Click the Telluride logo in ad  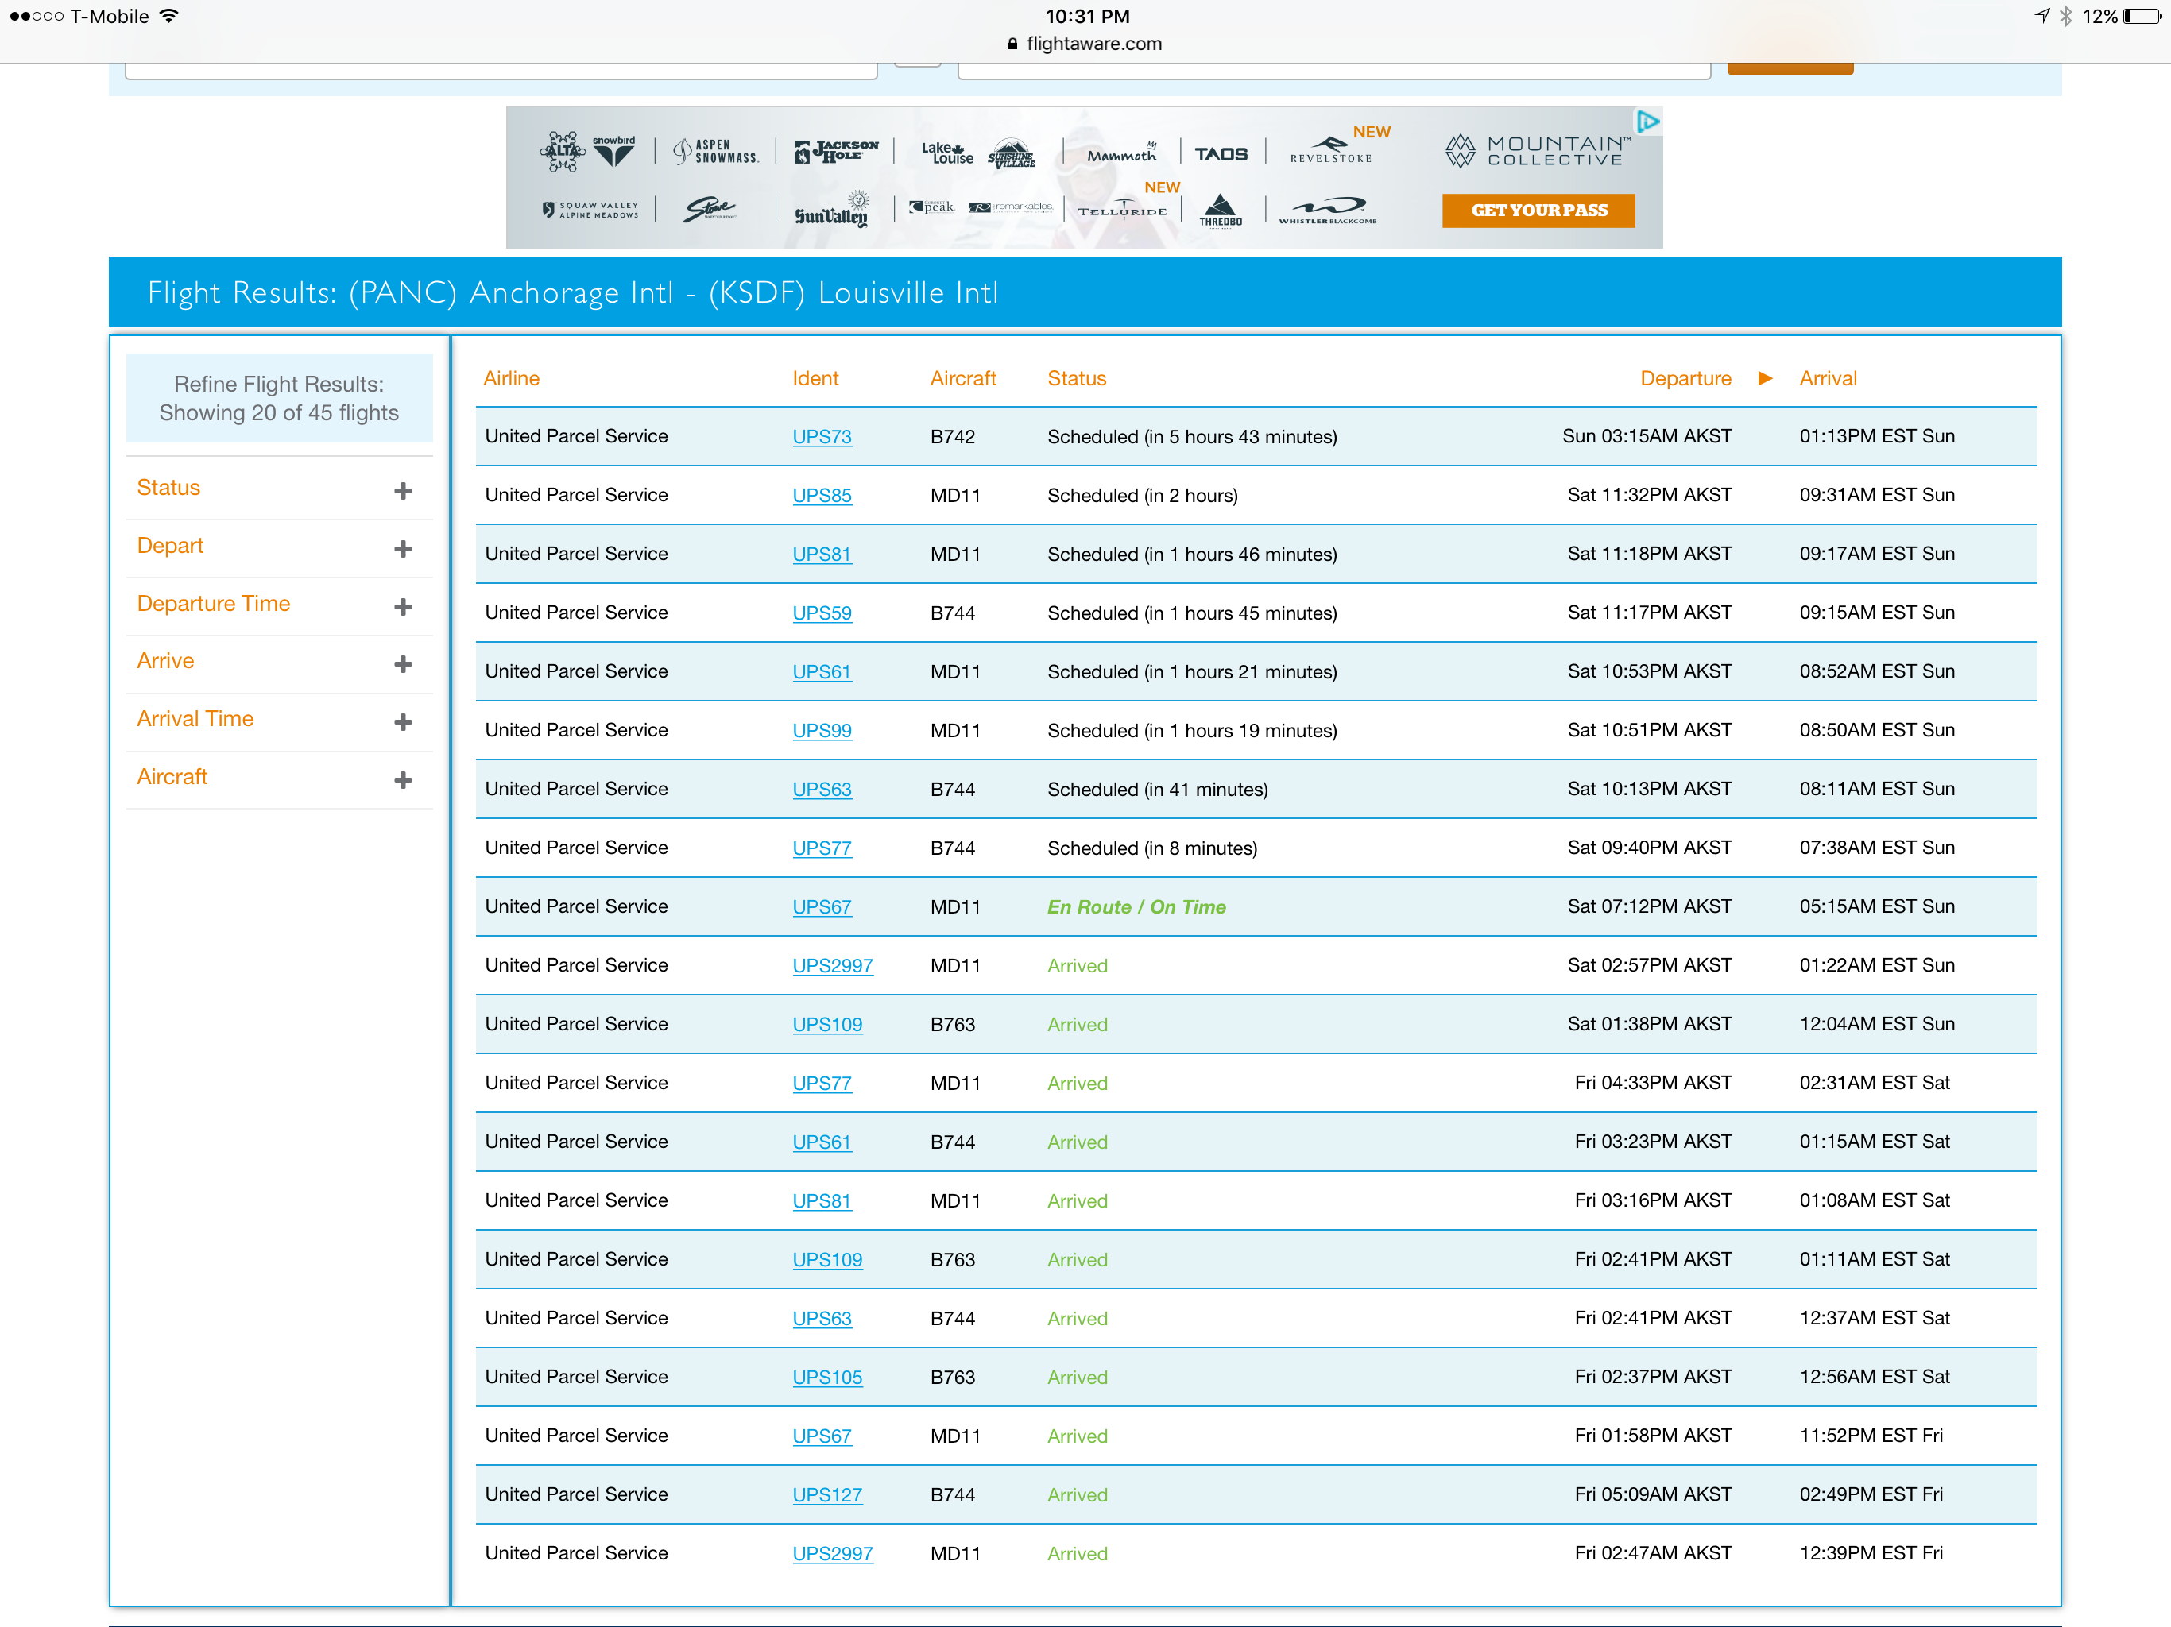[1123, 210]
